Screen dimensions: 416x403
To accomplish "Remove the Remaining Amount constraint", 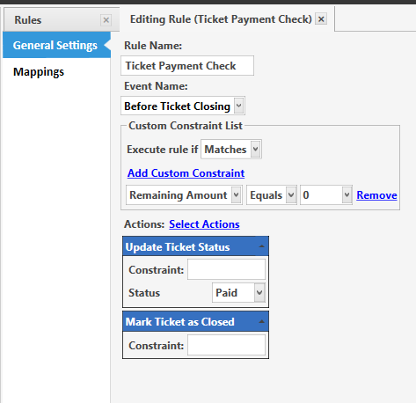I will coord(376,195).
